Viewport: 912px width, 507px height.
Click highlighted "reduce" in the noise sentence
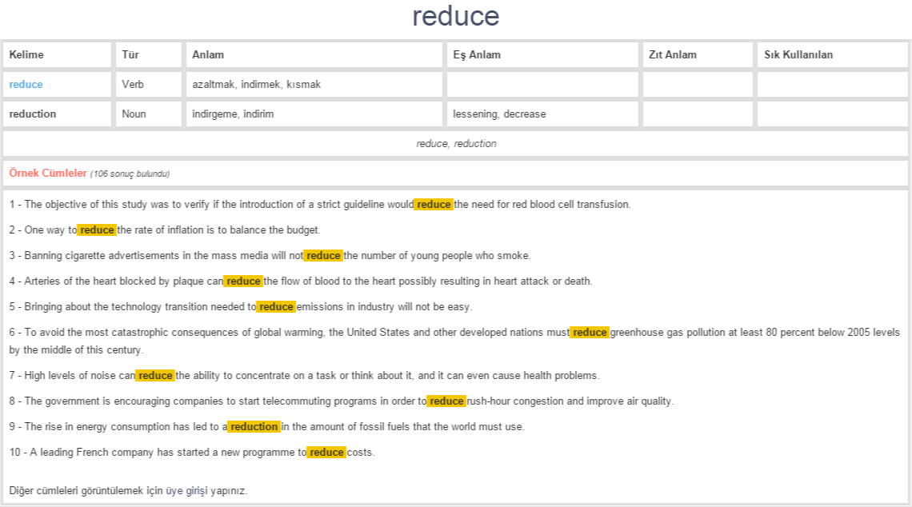click(155, 376)
